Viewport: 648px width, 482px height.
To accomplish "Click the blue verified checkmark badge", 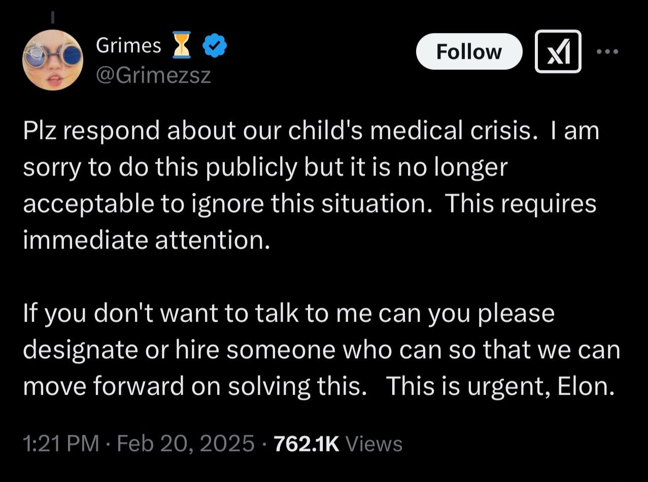I will (214, 47).
